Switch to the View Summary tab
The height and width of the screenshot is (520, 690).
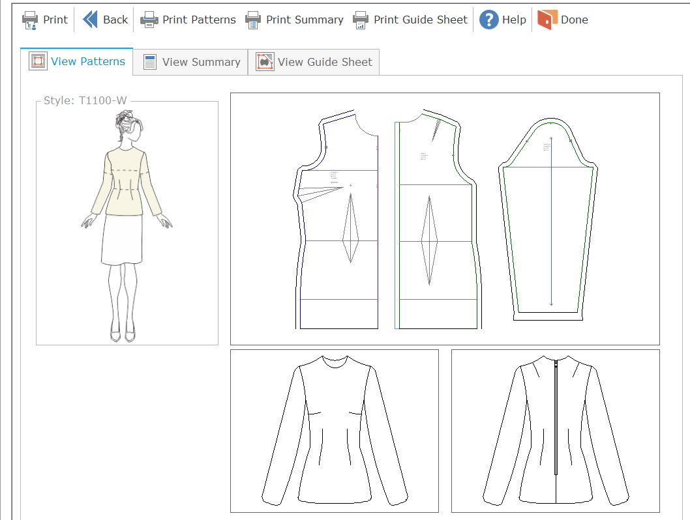click(201, 63)
